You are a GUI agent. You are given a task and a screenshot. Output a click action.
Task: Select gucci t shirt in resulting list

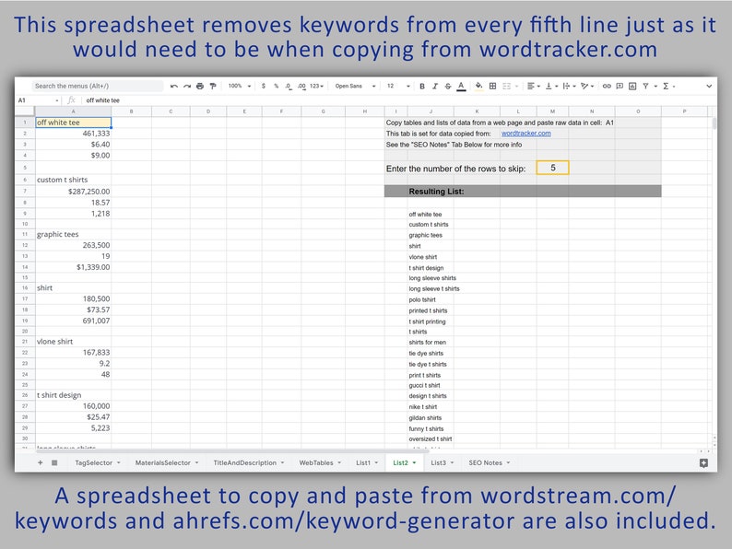coord(431,385)
